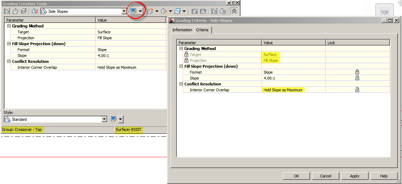Screen dimensions: 402x184
Task: Click the circled Edit Criteria icon
Action: click(133, 11)
